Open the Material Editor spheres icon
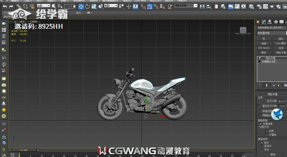This screenshot has width=287, height=157. click(x=251, y=6)
